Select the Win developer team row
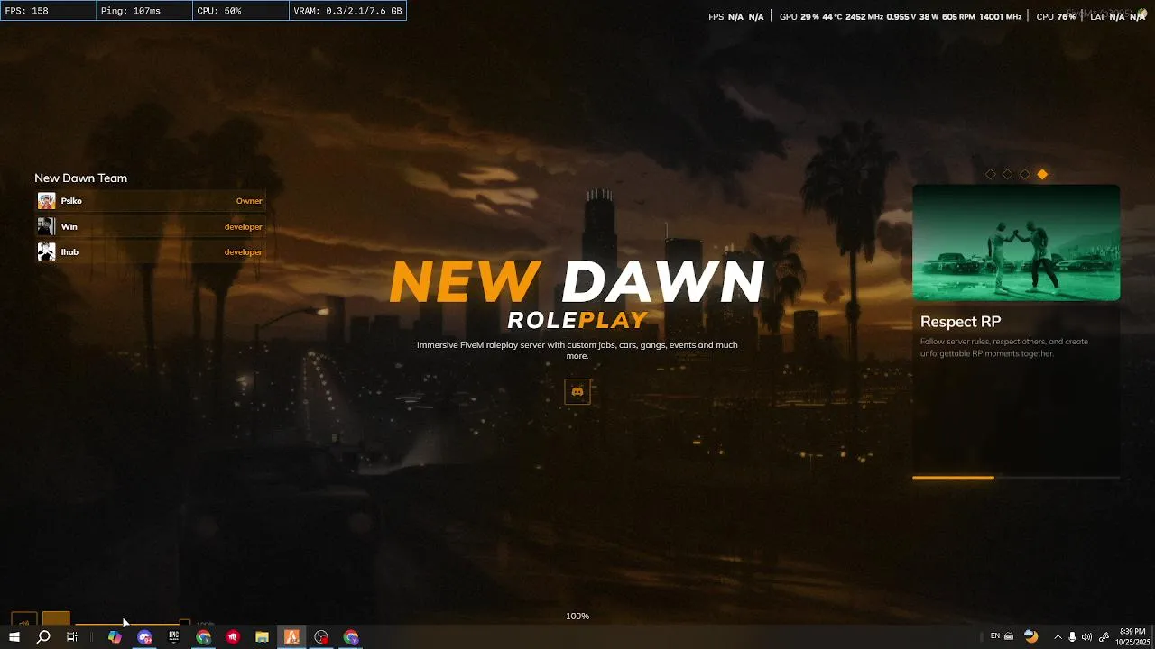This screenshot has width=1155, height=649. (150, 226)
